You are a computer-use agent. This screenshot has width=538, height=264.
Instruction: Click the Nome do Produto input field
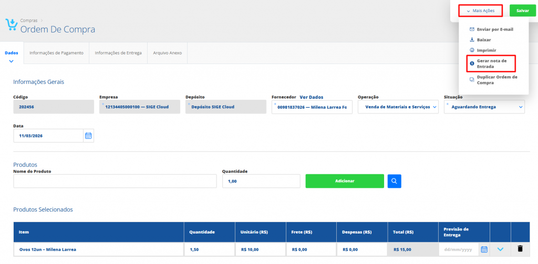click(x=115, y=181)
